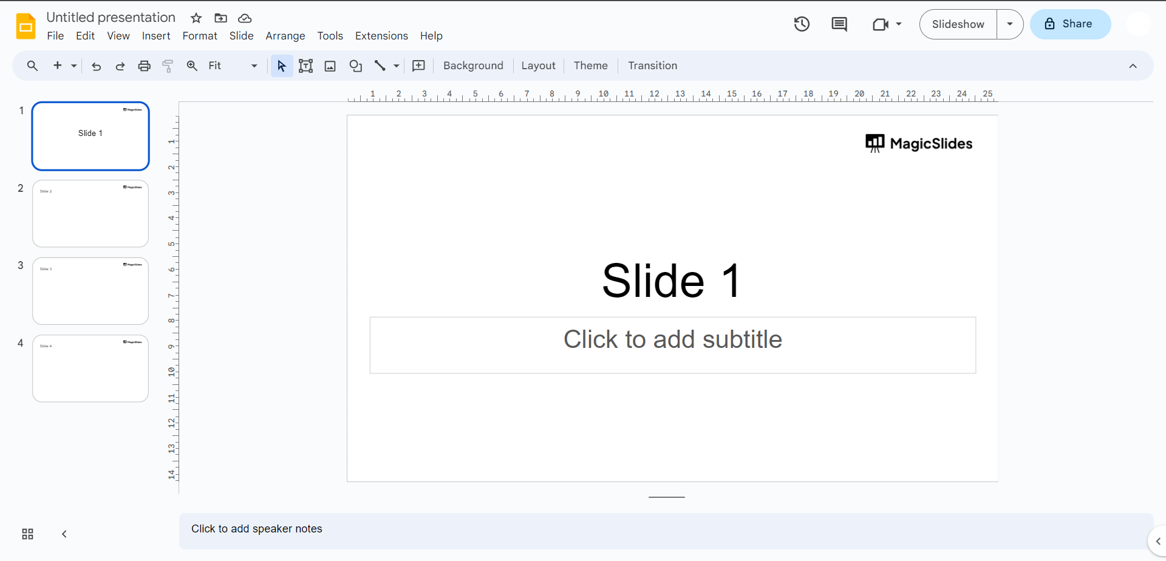Viewport: 1166px width, 561px height.
Task: Open the comments panel icon
Action: pyautogui.click(x=839, y=24)
